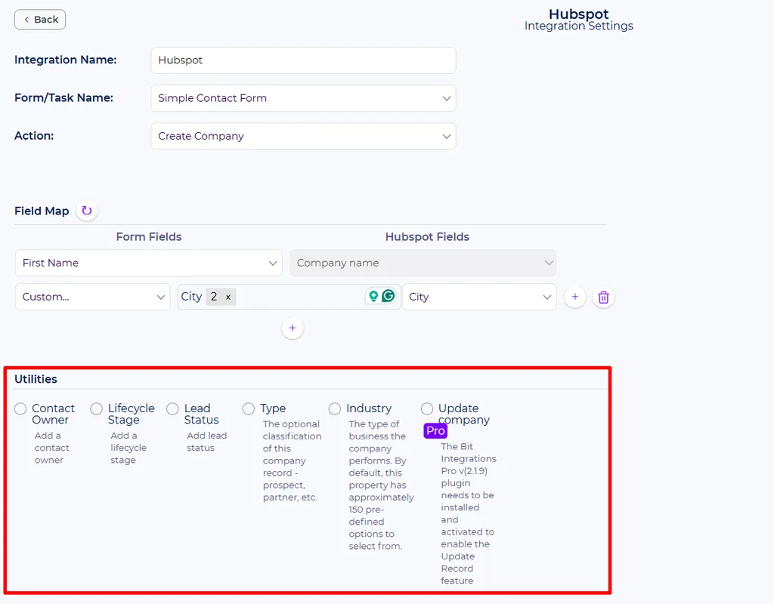
Task: Click the Add a lifecycle stage description
Action: pos(128,448)
